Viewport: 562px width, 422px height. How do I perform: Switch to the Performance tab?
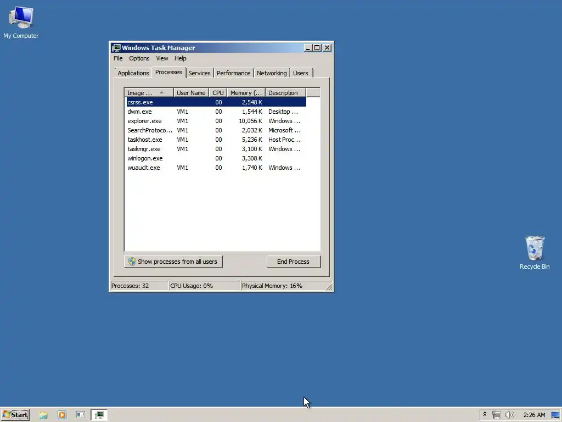tap(233, 73)
